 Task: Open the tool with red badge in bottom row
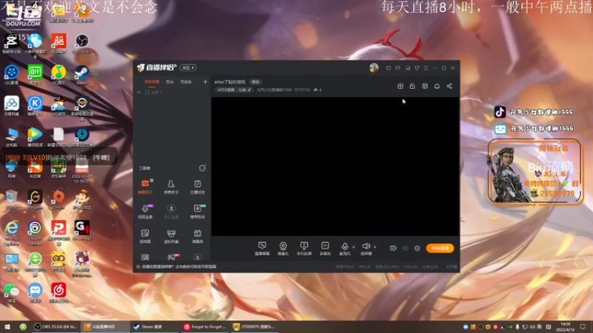point(172,257)
